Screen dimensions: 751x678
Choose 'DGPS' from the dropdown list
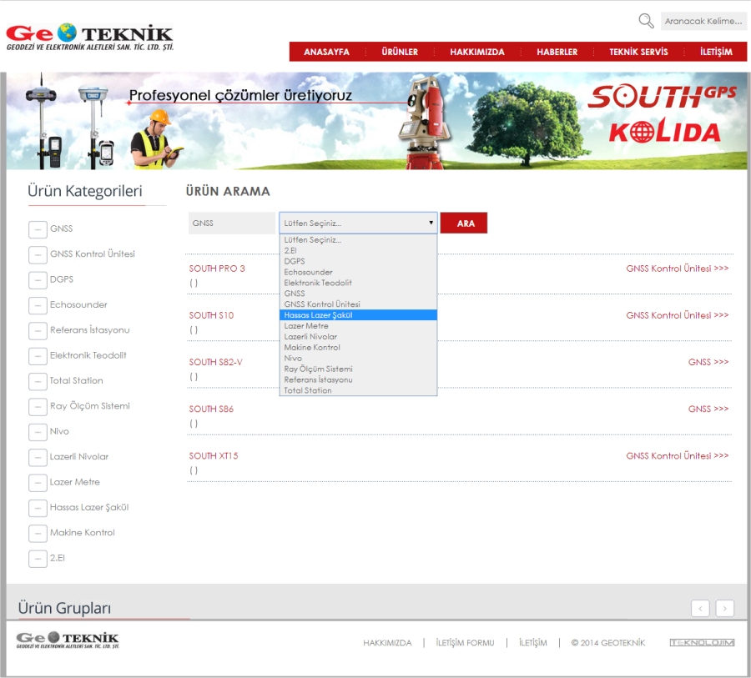(358, 261)
